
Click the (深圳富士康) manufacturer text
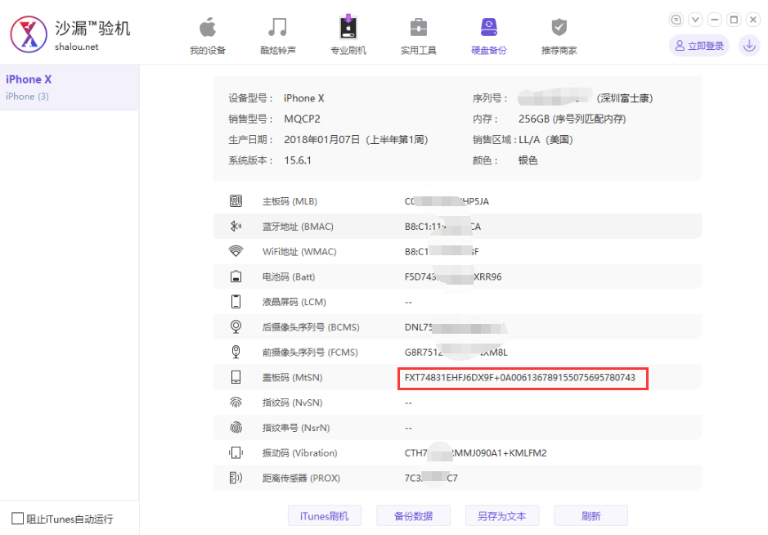(x=625, y=98)
